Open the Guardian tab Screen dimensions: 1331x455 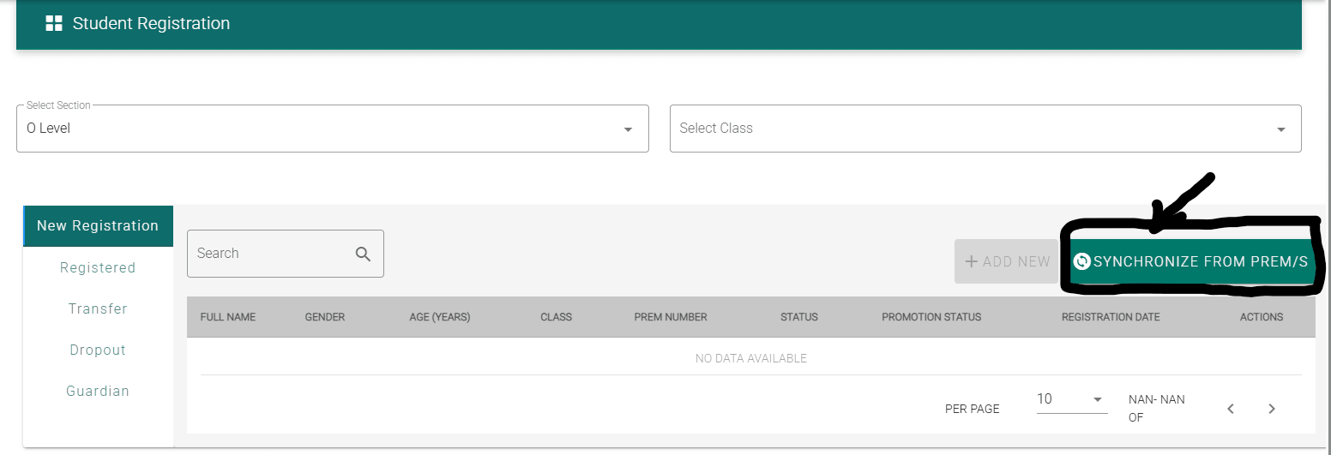pos(98,391)
